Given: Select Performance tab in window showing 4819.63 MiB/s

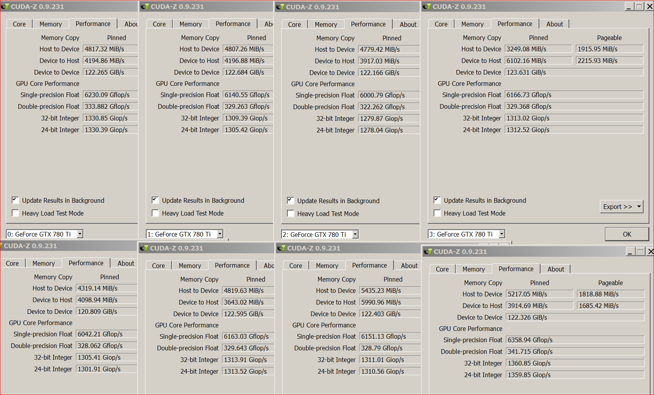Looking at the screenshot, I should click(232, 265).
